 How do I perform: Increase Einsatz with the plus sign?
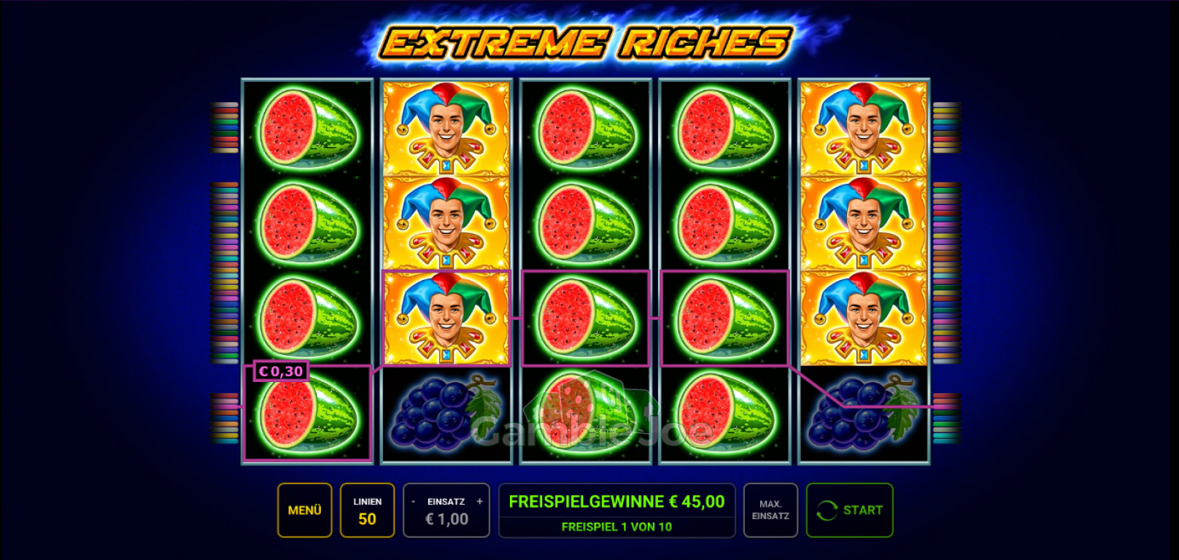(x=479, y=502)
